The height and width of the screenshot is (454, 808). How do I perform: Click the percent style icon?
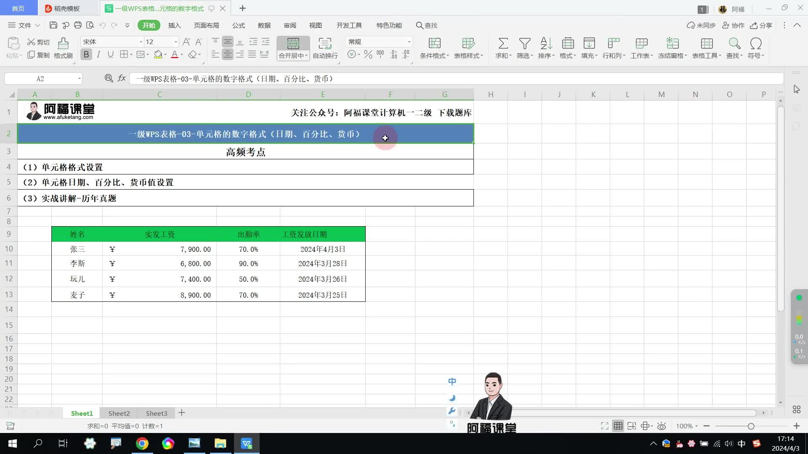click(x=368, y=55)
